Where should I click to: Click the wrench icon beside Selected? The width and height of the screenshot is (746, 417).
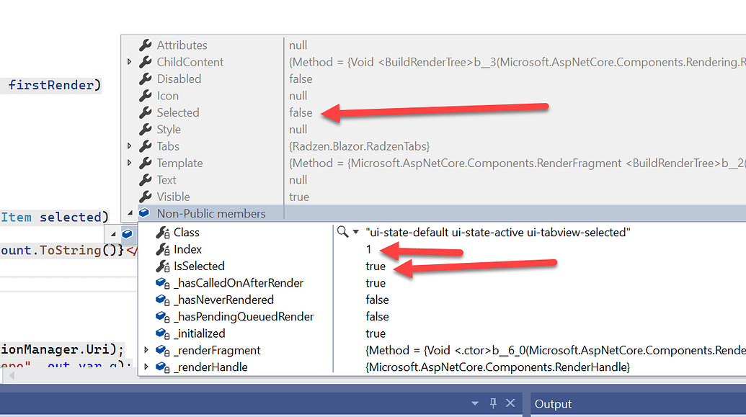(x=146, y=112)
